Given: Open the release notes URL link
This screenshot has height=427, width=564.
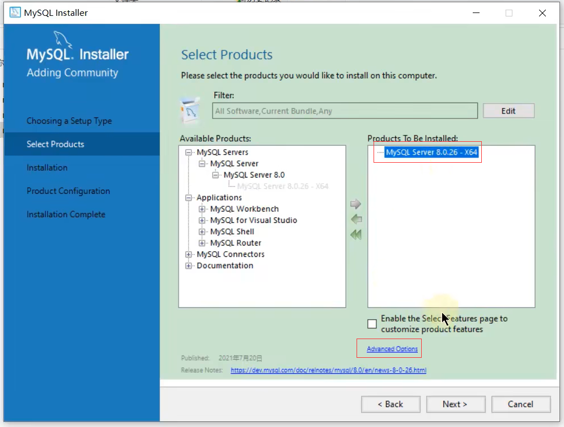Looking at the screenshot, I should 328,370.
